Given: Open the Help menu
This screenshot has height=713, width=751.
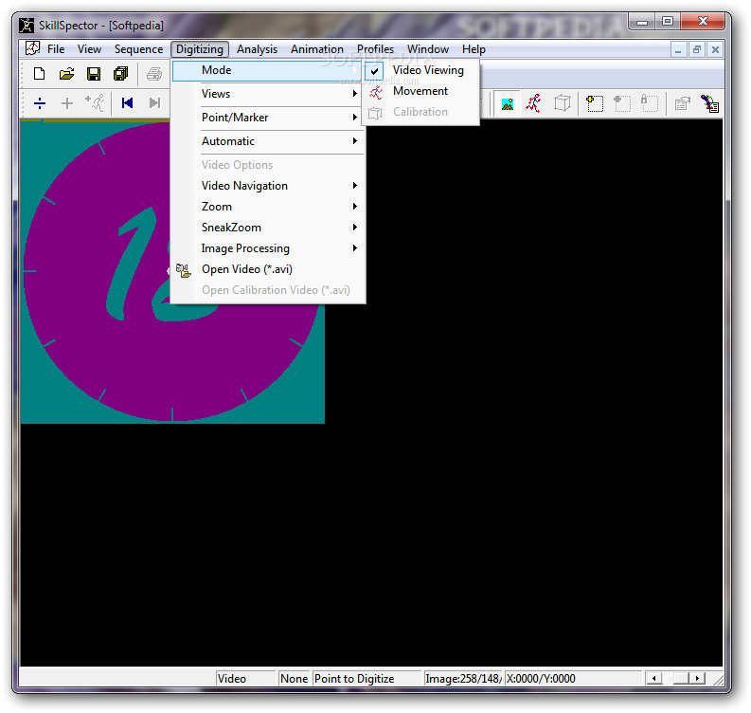Looking at the screenshot, I should (474, 49).
